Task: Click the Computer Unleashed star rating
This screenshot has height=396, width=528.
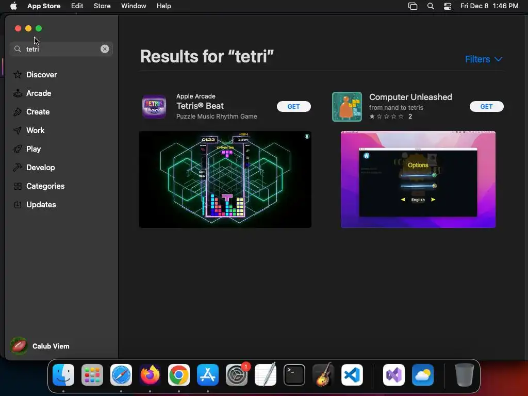Action: pyautogui.click(x=386, y=116)
